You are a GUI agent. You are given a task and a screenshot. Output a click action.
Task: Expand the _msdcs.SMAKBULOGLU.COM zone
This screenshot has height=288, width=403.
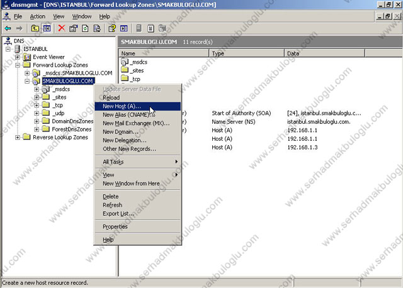tap(27, 73)
